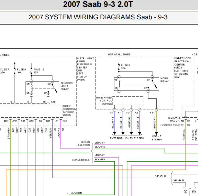Select BCM pin "B60"
This screenshot has width=198, height=196.
tap(6, 121)
